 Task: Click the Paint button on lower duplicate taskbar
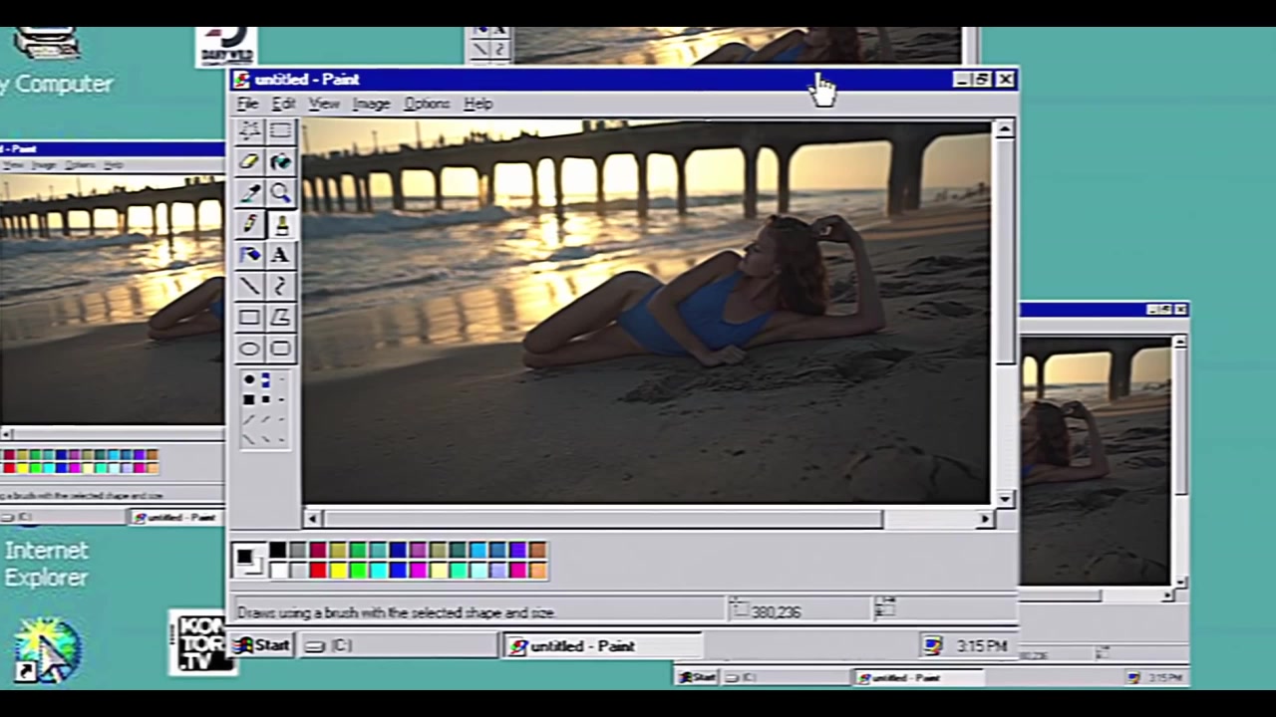coord(919,677)
